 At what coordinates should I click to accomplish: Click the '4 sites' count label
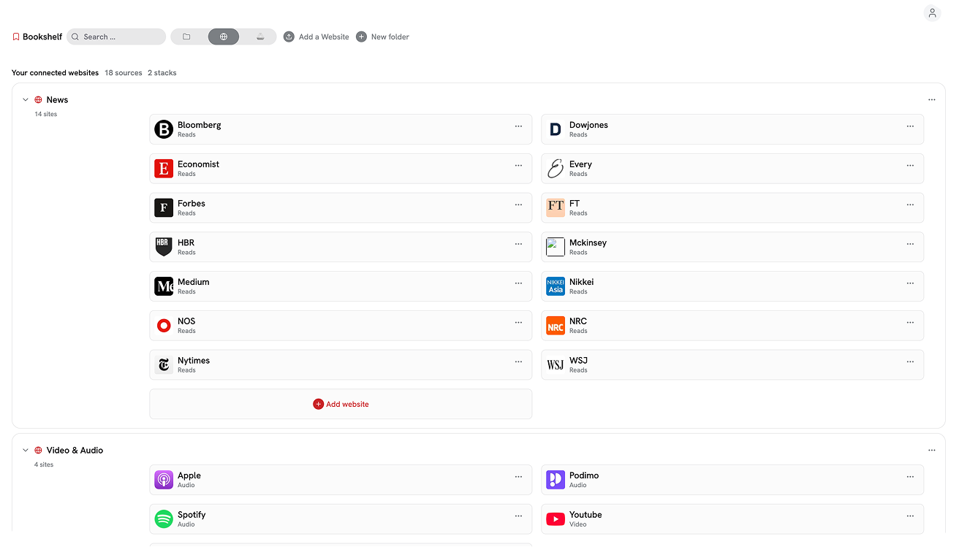coord(45,464)
